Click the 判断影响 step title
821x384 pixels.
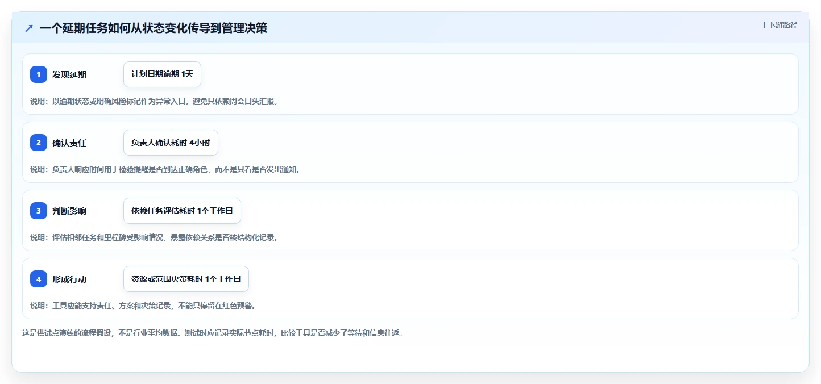tap(69, 211)
